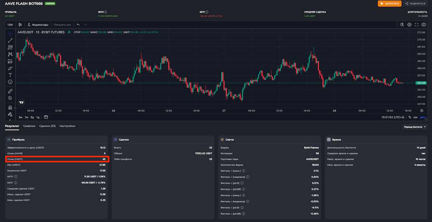Toggle the percent scale mode
Viewport: 432px width, 222px height.
click(x=410, y=117)
